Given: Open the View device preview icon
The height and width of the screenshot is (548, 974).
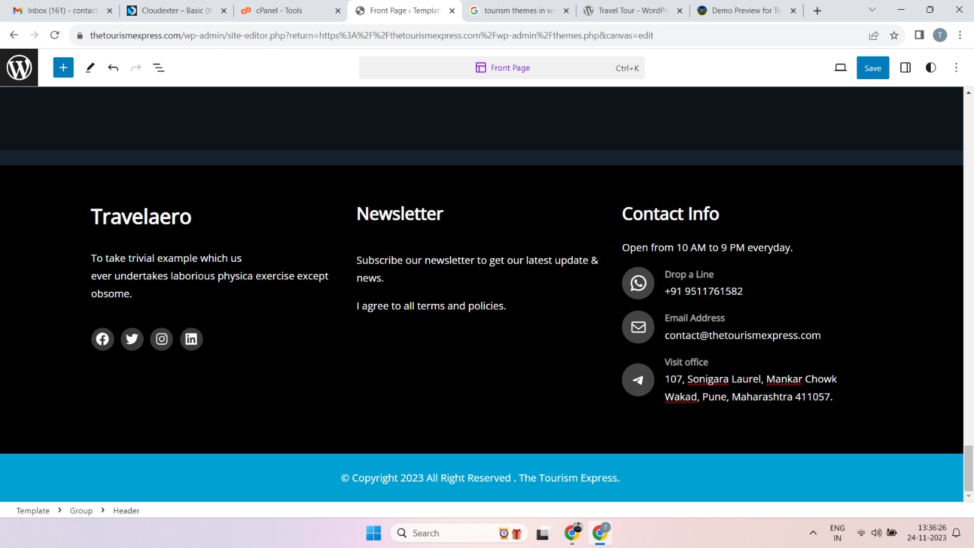Looking at the screenshot, I should pos(840,68).
